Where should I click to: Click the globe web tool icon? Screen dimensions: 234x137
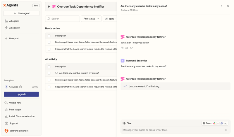222,123
